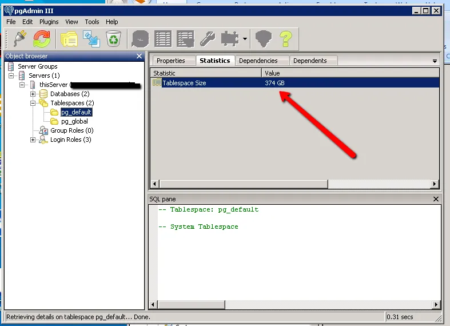Sort by the Value column header
This screenshot has width=450, height=326.
tap(351, 73)
